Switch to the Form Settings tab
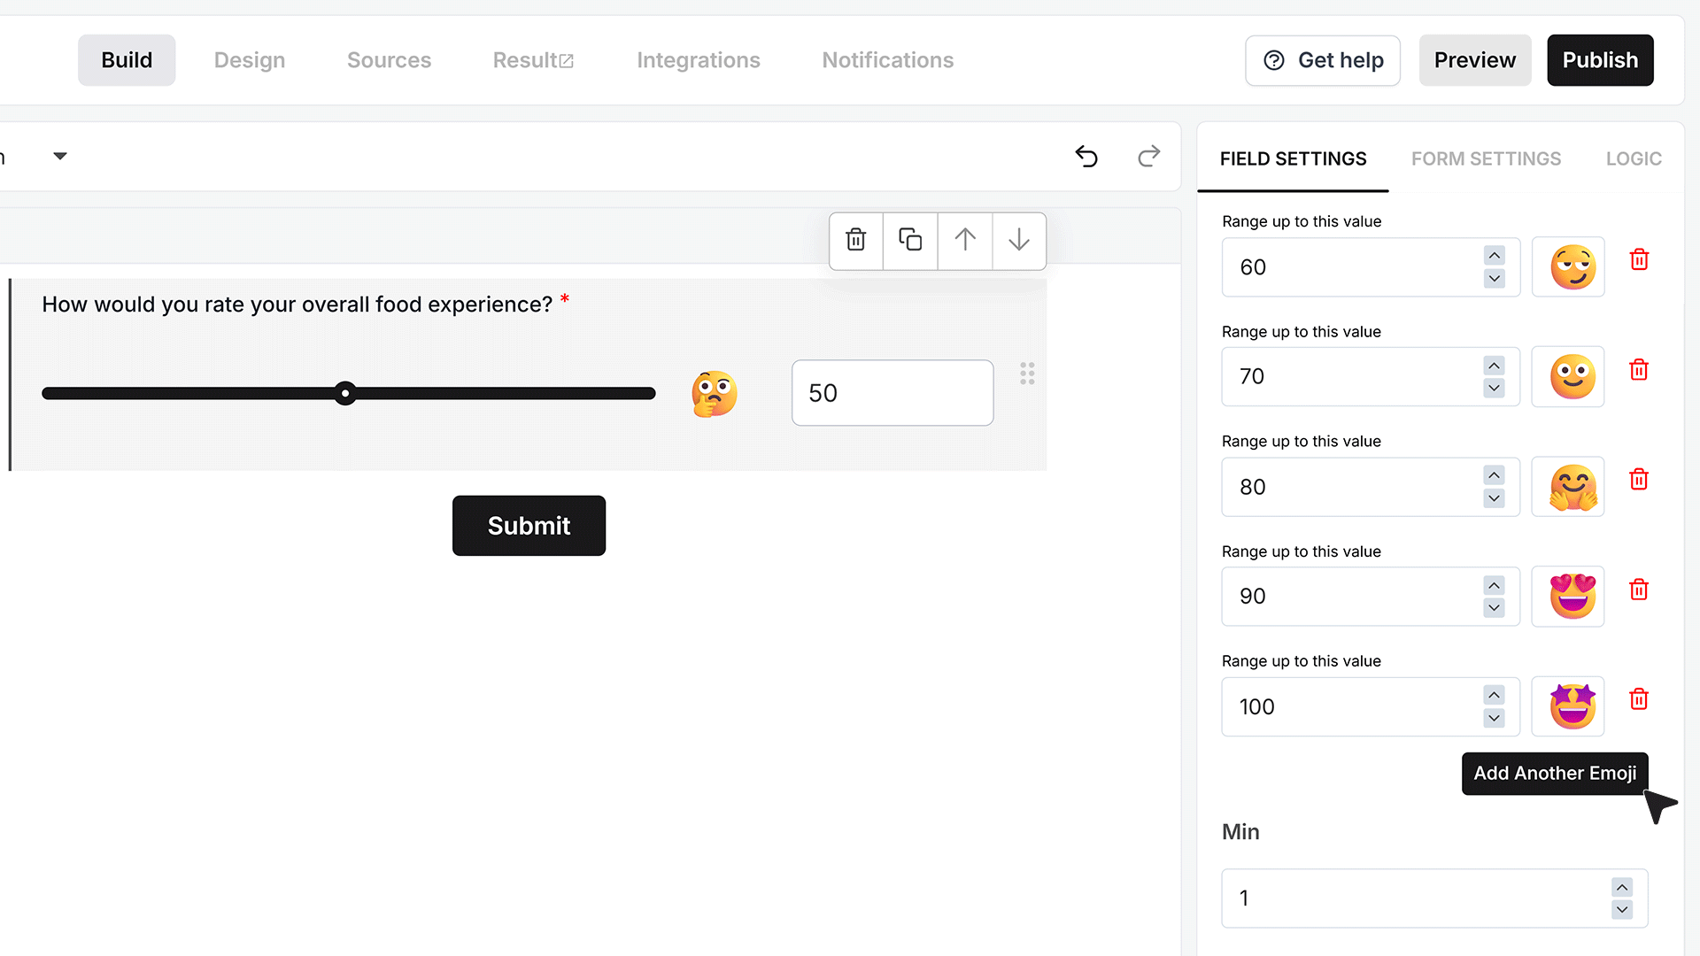Image resolution: width=1700 pixels, height=956 pixels. [x=1486, y=158]
